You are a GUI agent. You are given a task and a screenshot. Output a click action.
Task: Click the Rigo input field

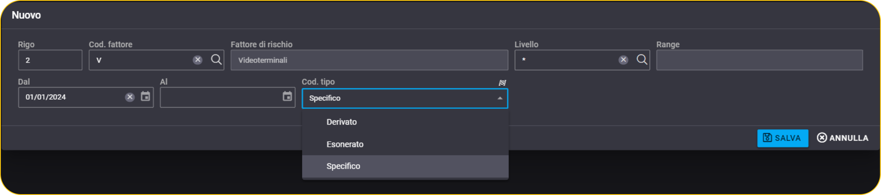pyautogui.click(x=50, y=60)
